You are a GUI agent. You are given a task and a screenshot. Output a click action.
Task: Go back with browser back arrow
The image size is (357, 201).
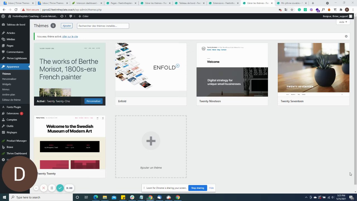[x=4, y=9]
